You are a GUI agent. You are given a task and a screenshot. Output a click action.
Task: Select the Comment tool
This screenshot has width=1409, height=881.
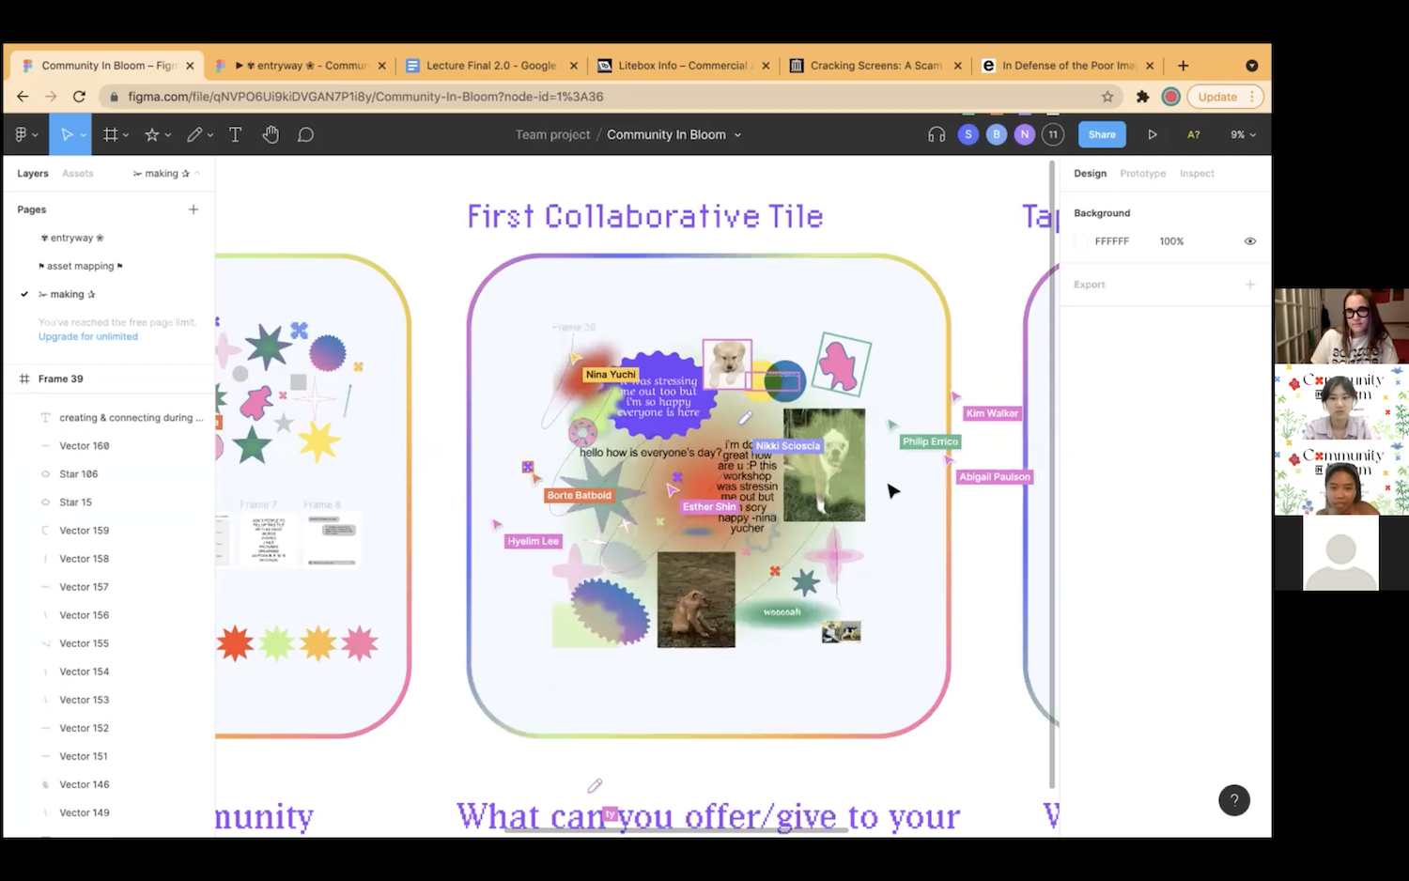(305, 134)
